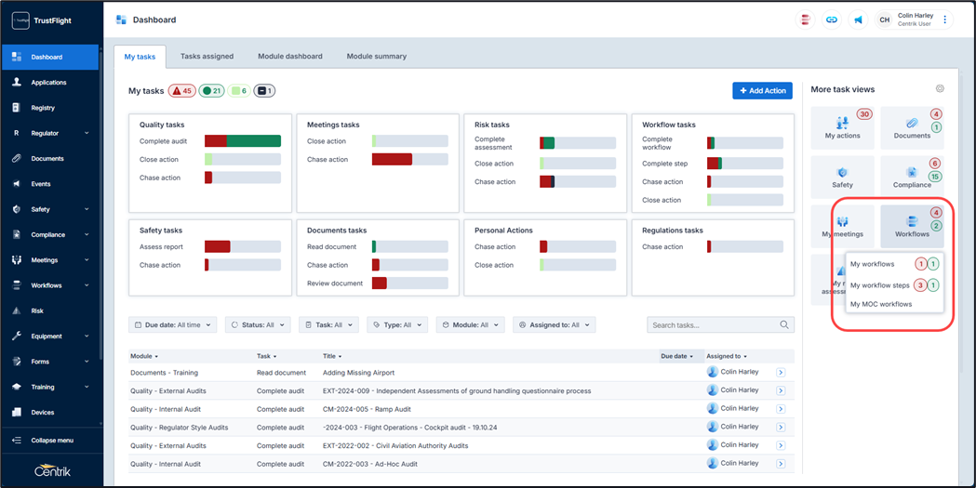Click the link chain icon in header

(832, 20)
